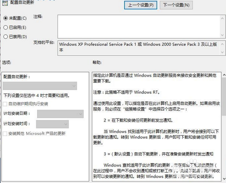Image resolution: width=226 pixels, height=183 pixels.
Task: Click the 配置自动更新 policy icon
Action: 5,3
